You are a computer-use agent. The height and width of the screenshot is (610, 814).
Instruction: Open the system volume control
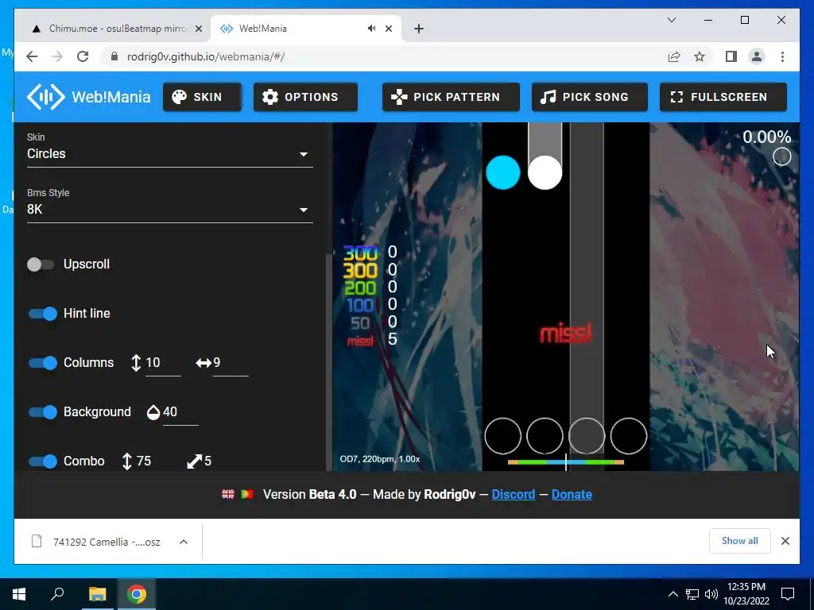pyautogui.click(x=711, y=594)
